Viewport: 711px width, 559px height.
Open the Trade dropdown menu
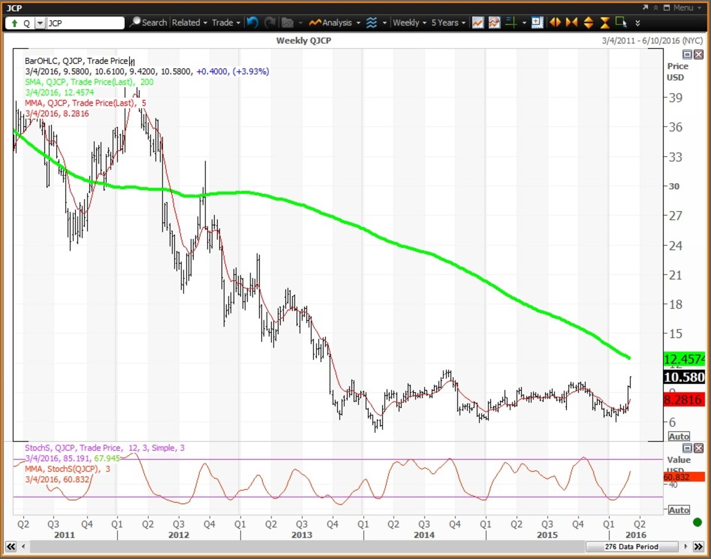click(226, 23)
